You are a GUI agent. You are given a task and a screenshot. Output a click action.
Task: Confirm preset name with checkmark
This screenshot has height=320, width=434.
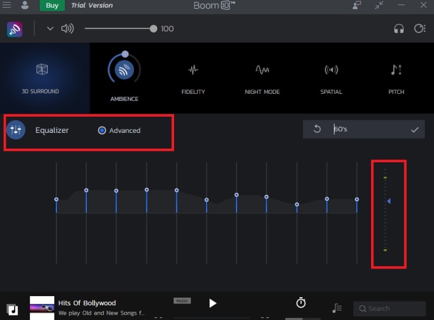414,130
